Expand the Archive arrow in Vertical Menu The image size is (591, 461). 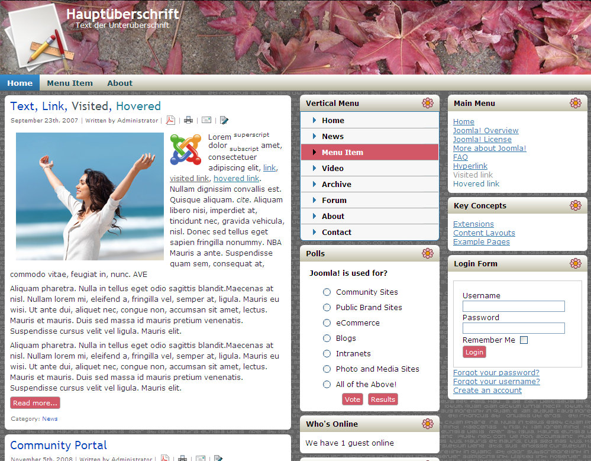pyautogui.click(x=314, y=184)
